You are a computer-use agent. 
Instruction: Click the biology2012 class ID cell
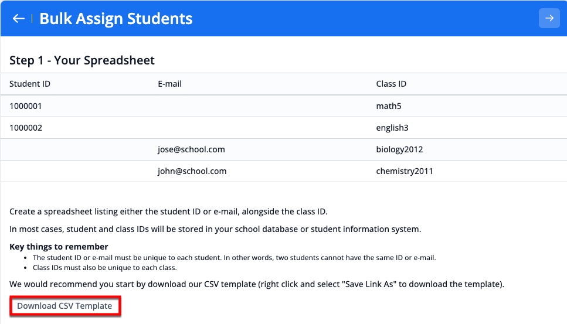[399, 149]
